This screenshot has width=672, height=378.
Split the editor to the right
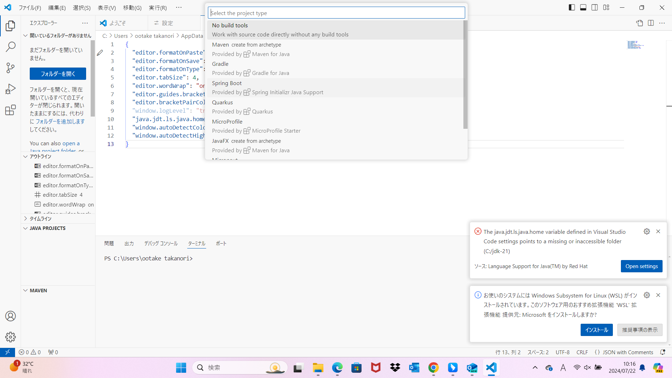(x=651, y=23)
